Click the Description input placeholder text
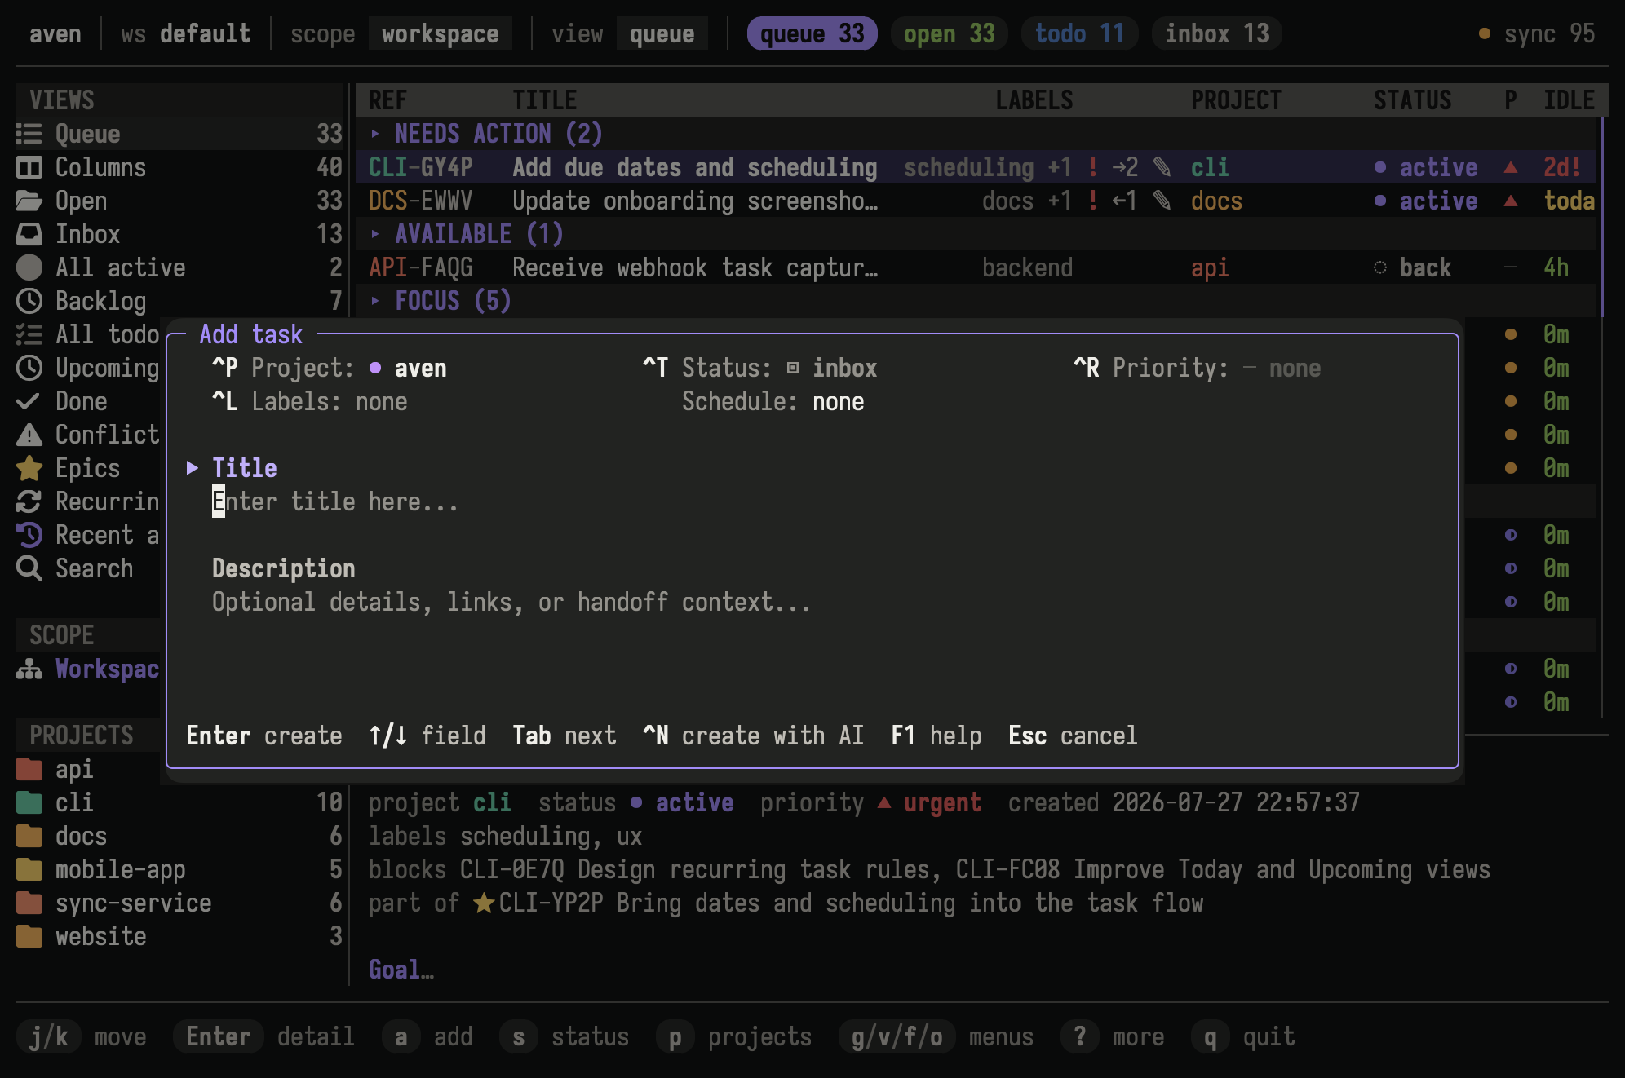The height and width of the screenshot is (1078, 1625). click(511, 602)
